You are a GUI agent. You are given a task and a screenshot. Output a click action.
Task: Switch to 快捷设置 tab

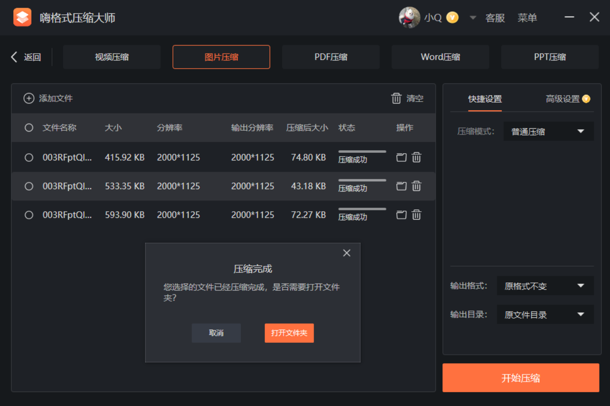[485, 99]
